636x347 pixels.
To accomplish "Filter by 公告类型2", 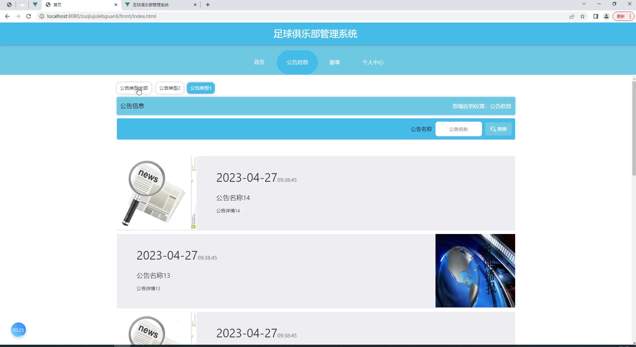I will click(x=170, y=88).
